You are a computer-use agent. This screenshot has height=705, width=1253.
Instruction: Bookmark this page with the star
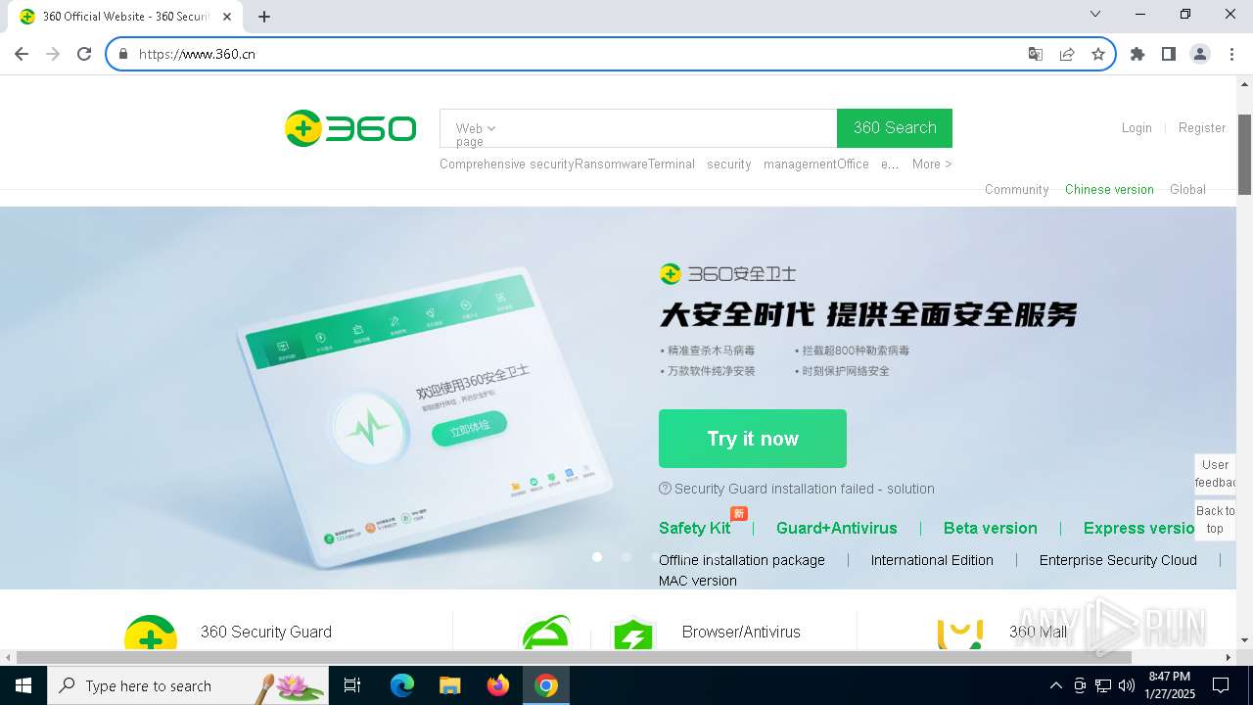point(1098,54)
